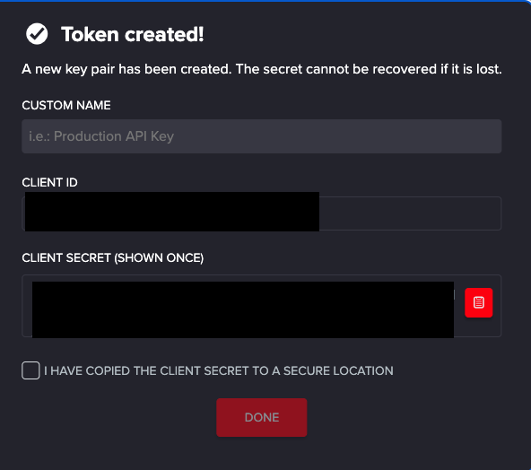Click the CLIENT ID label
Screen dimensions: 531x470
tap(50, 182)
